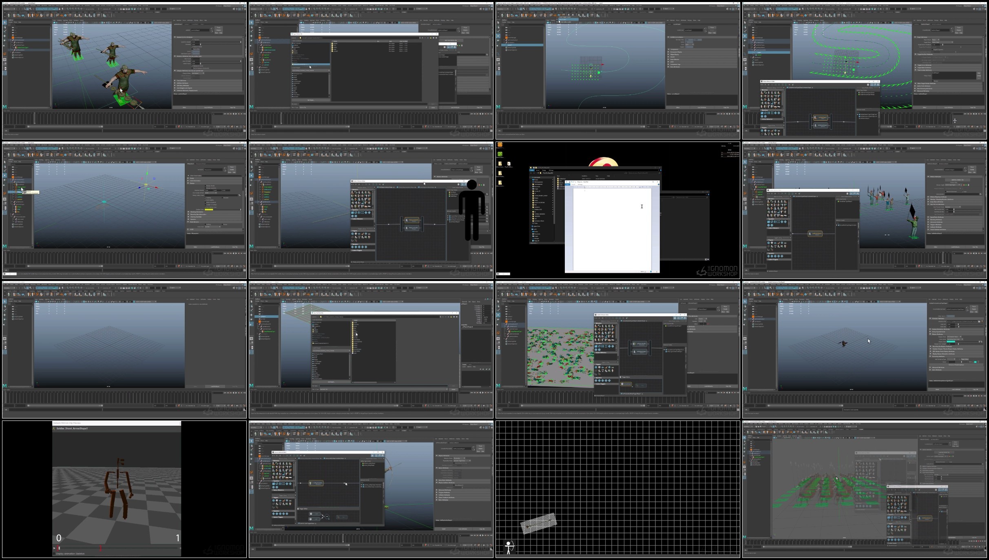Open the orange Golaem desktop shortcut icon
Screen dimensions: 989x560
tap(500, 145)
